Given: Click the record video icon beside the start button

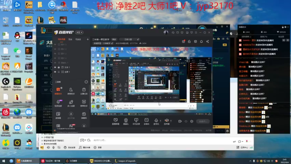Looking at the screenshot, I should click(180, 121).
